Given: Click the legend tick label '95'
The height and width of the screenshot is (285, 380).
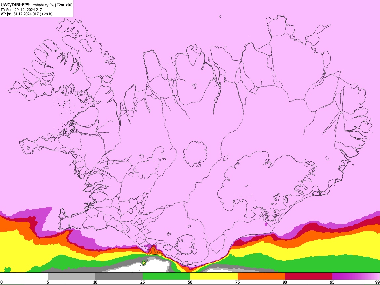Looking at the screenshot, I should click(x=332, y=282).
